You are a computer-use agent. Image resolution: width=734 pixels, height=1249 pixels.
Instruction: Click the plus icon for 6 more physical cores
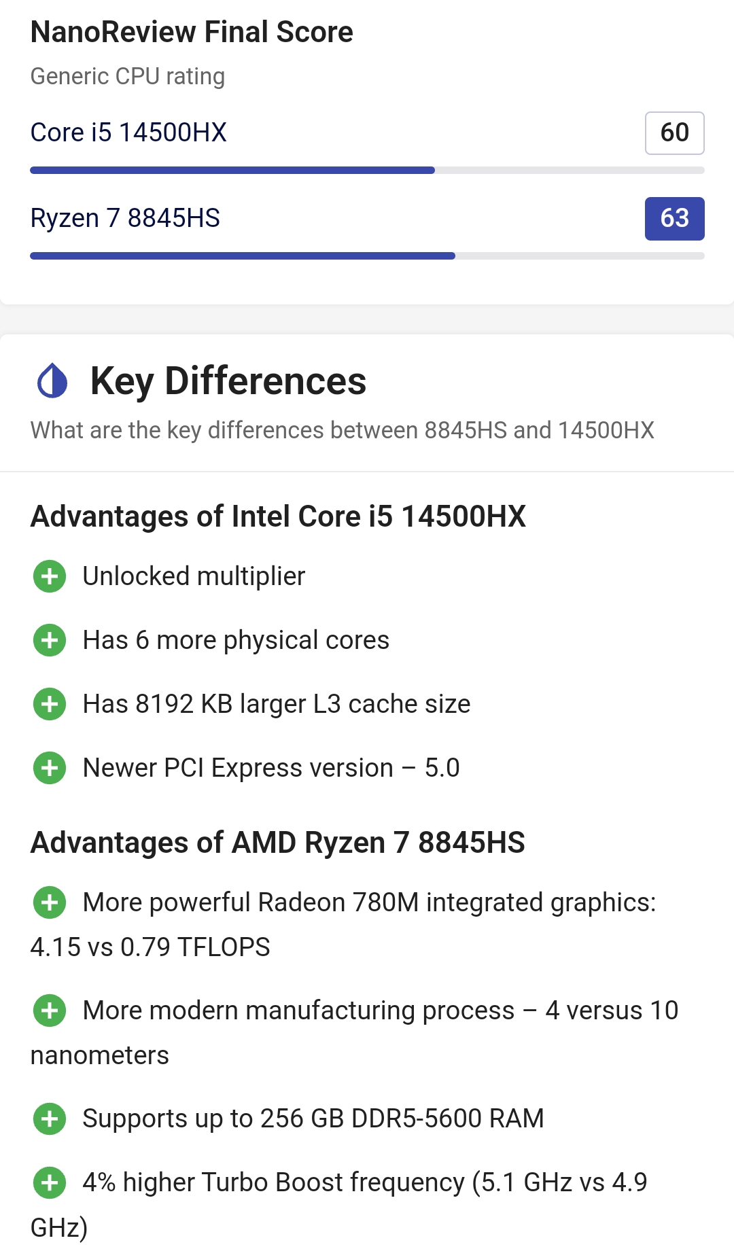click(x=50, y=640)
